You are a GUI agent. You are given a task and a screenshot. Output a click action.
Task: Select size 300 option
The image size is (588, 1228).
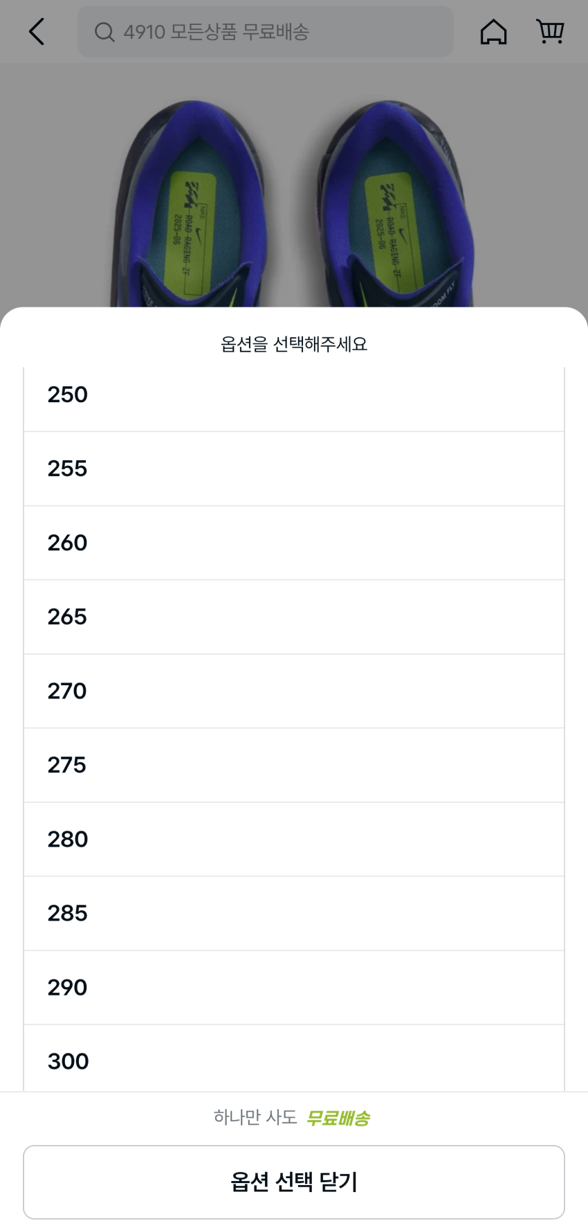point(294,1060)
